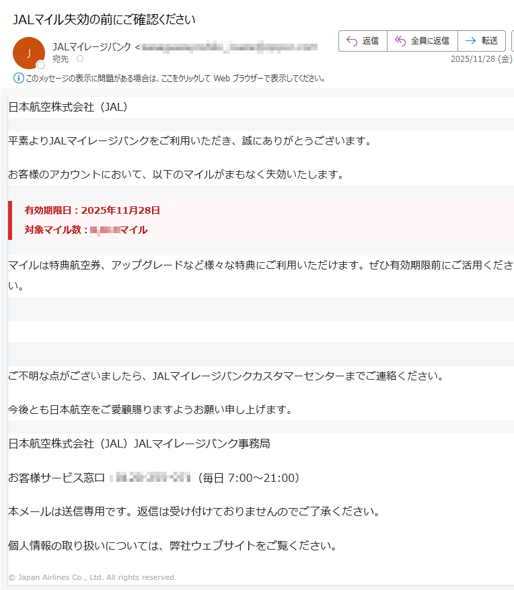Image resolution: width=514 pixels, height=590 pixels.
Task: Click the red vertical bar of the notice box
Action: (x=10, y=220)
